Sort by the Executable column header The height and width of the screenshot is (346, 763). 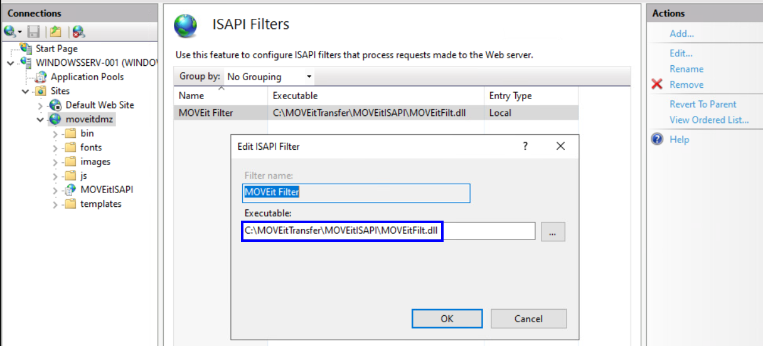point(376,96)
